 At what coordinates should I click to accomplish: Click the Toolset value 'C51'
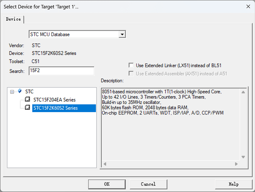pyautogui.click(x=35, y=61)
